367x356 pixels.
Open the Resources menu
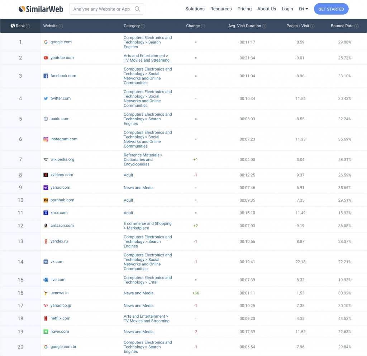tap(221, 9)
